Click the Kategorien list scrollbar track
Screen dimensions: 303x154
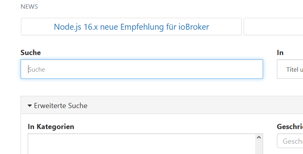coord(259,148)
